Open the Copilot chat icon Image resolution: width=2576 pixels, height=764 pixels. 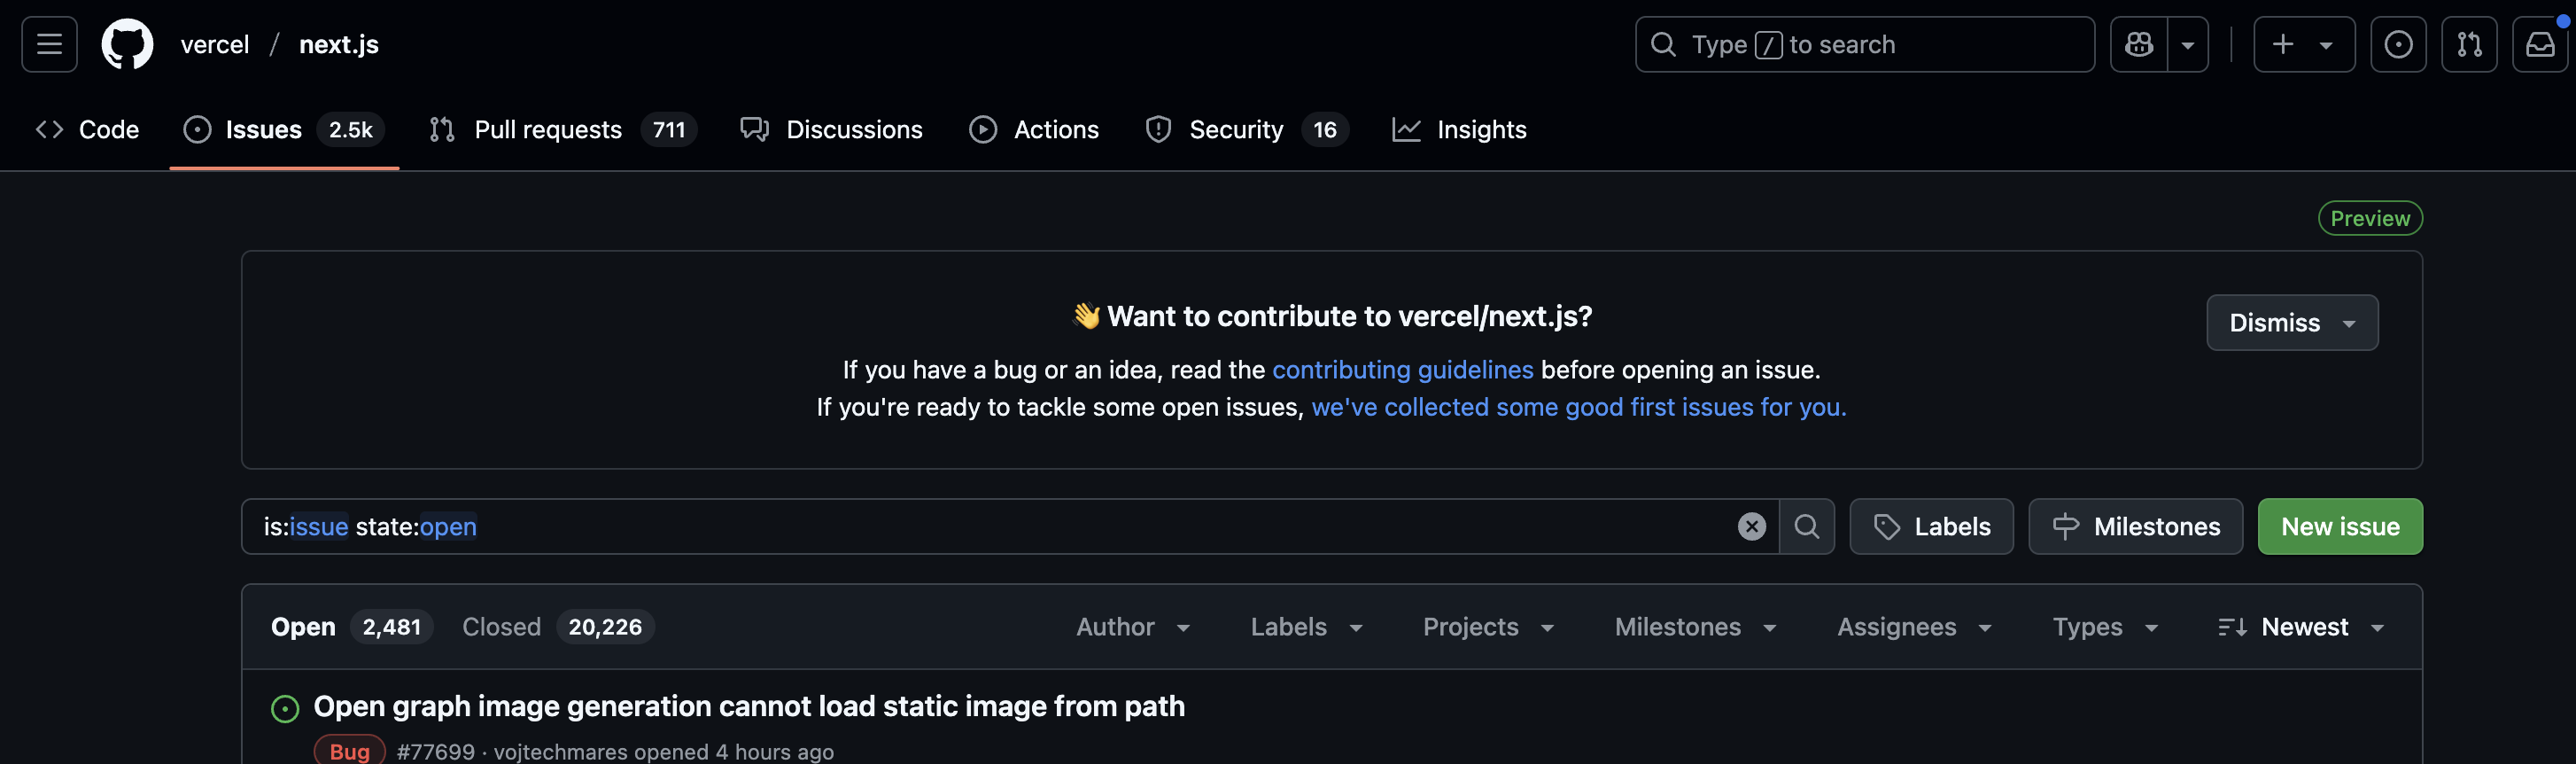click(2139, 44)
